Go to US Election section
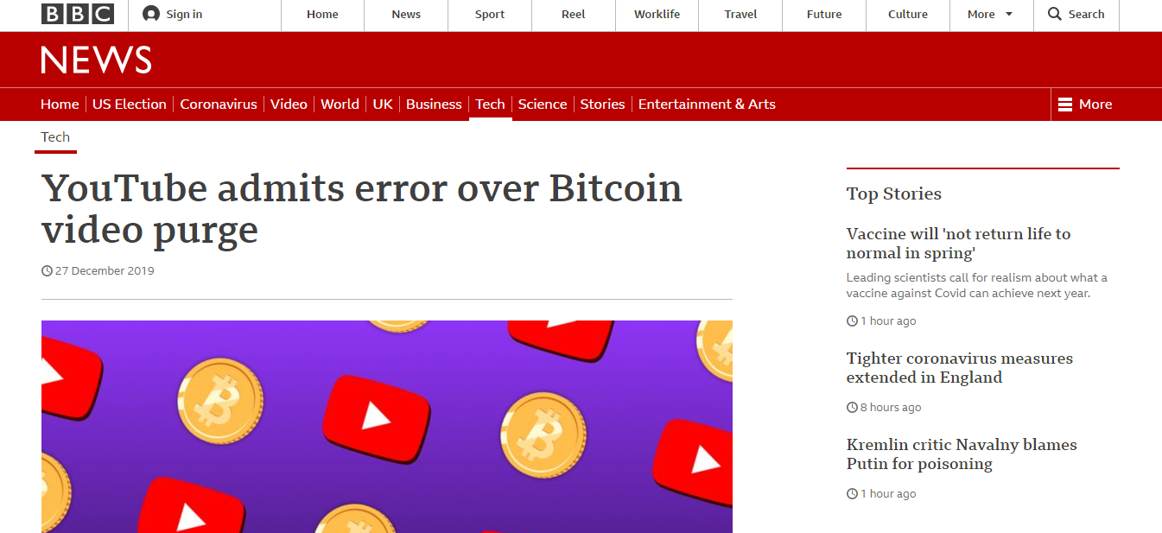This screenshot has width=1162, height=533. 130,105
